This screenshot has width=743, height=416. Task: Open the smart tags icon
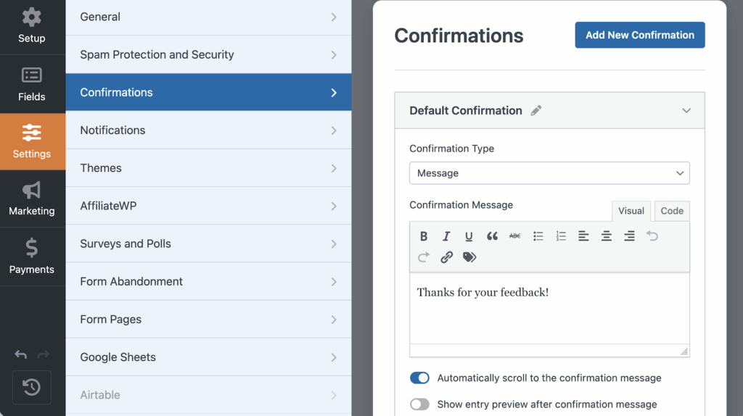pos(469,257)
